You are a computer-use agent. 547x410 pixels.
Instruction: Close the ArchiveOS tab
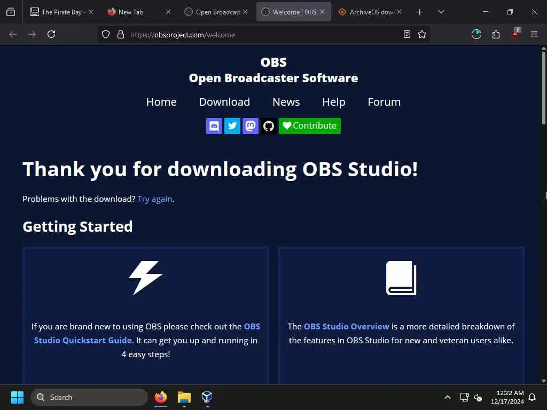pos(399,12)
